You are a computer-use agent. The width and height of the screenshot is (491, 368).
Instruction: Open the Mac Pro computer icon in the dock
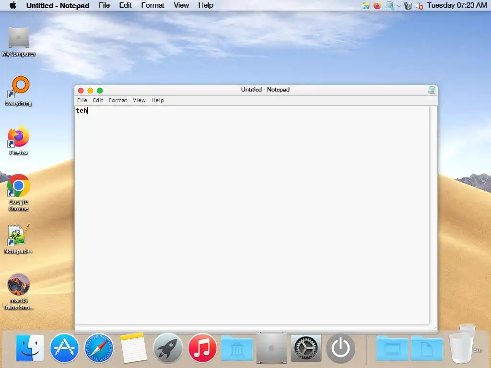tap(271, 348)
